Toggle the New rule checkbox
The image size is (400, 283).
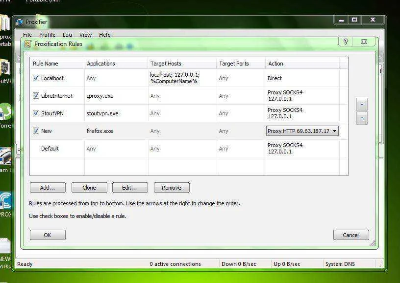pyautogui.click(x=36, y=131)
